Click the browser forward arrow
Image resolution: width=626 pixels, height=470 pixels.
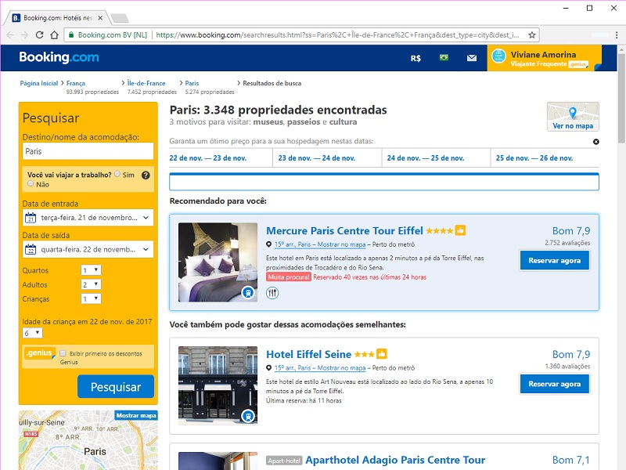(25, 34)
